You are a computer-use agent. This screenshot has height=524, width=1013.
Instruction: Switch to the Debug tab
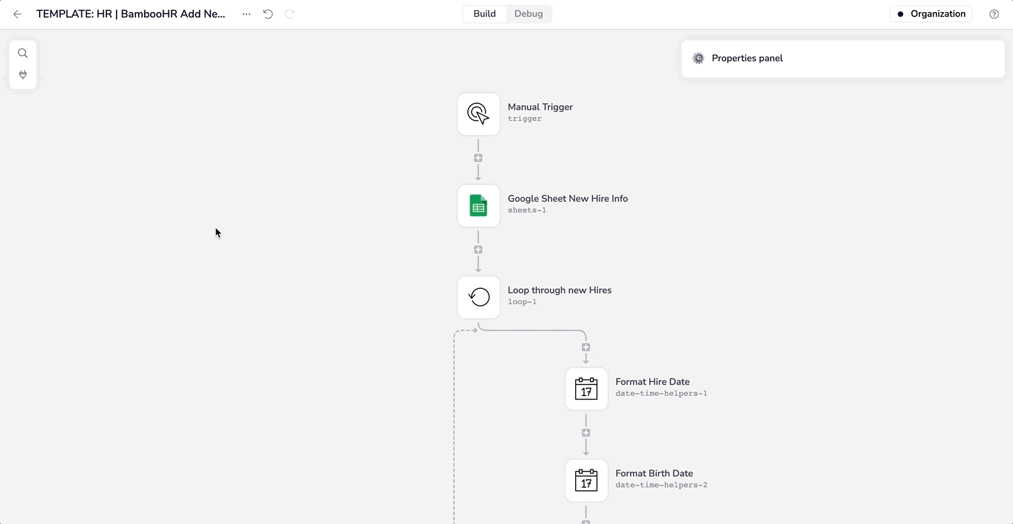click(528, 13)
